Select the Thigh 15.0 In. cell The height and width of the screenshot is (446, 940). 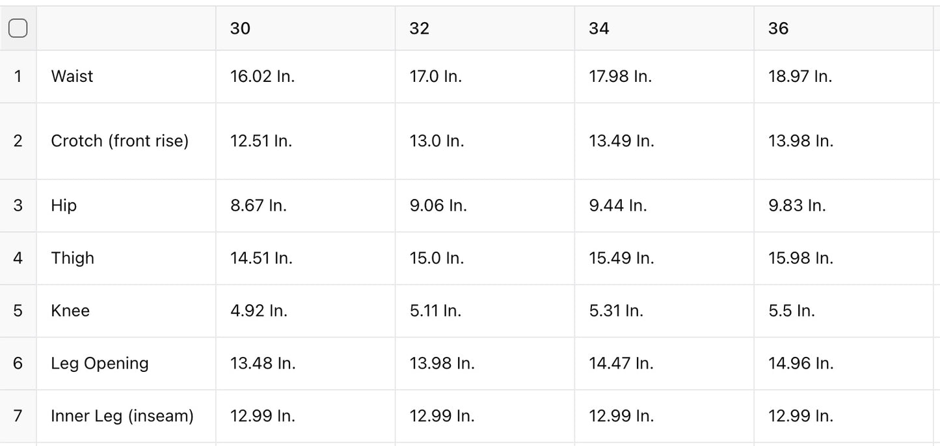pyautogui.click(x=436, y=258)
